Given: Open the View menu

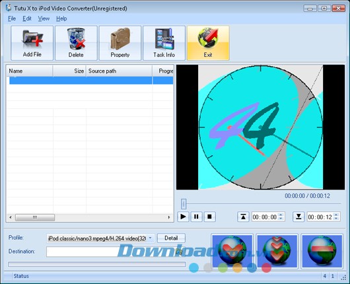Looking at the screenshot, I should (x=44, y=18).
